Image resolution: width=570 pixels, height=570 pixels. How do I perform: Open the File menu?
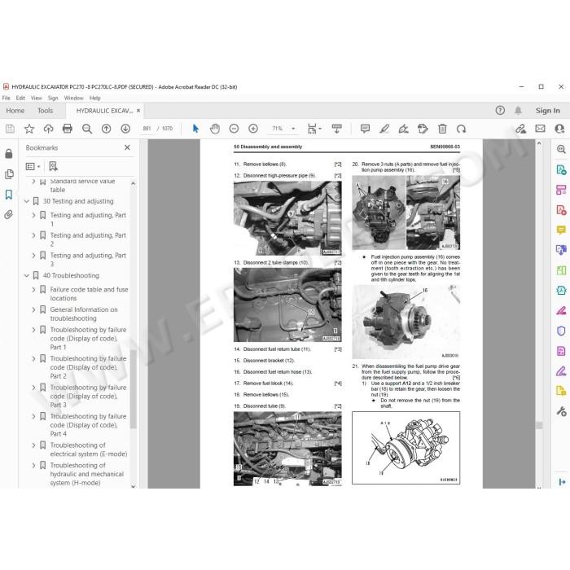(x=7, y=99)
